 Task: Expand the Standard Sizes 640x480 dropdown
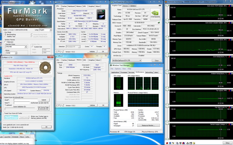16,46
